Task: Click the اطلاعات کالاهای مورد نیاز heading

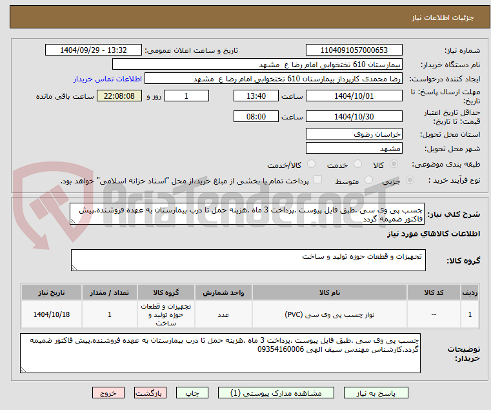Action: 434,234
